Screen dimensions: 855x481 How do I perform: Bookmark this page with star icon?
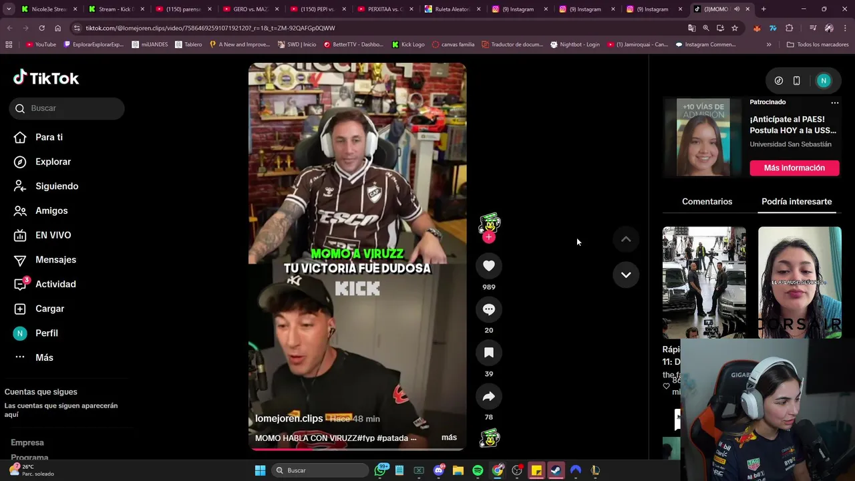(x=735, y=28)
